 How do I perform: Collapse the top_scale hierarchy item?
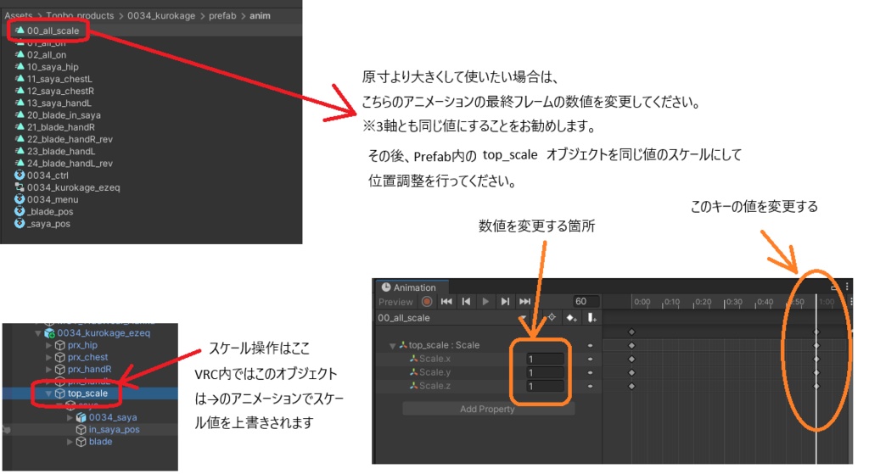(48, 393)
